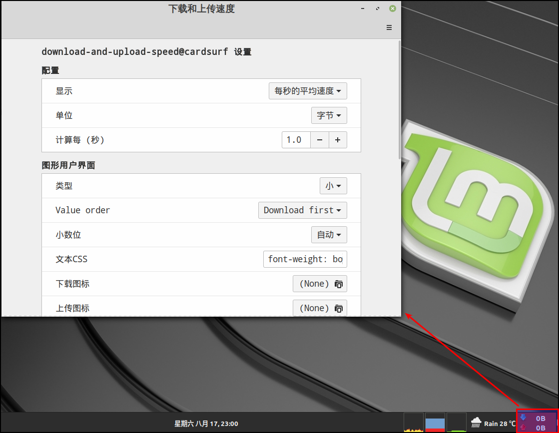Browse for an upload icon file
559x433 pixels.
point(320,308)
